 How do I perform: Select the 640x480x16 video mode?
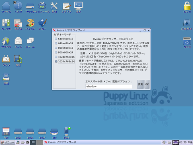point(64,39)
